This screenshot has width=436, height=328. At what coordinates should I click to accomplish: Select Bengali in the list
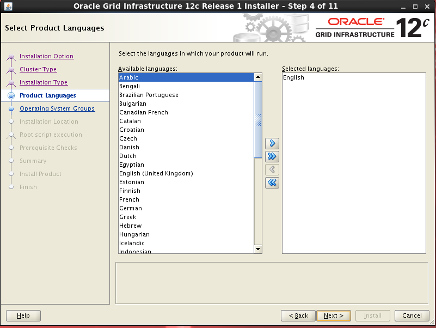[186, 86]
